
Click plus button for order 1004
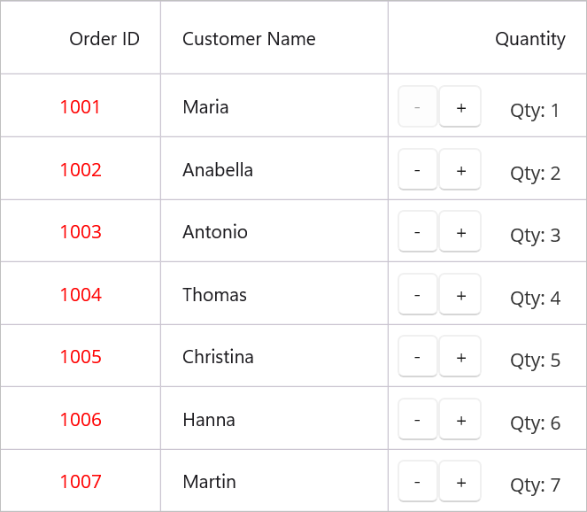click(460, 295)
